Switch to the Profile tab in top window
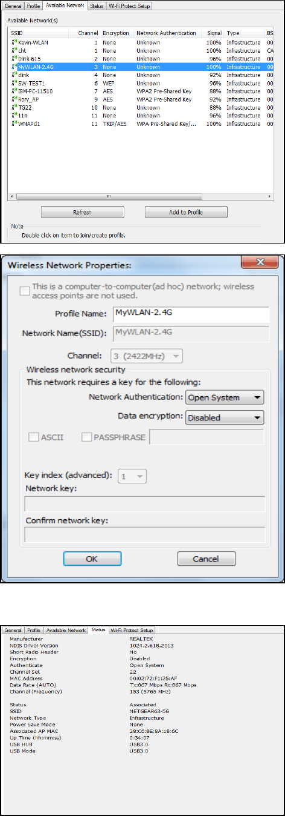Image resolution: width=285 pixels, height=816 pixels. click(34, 6)
